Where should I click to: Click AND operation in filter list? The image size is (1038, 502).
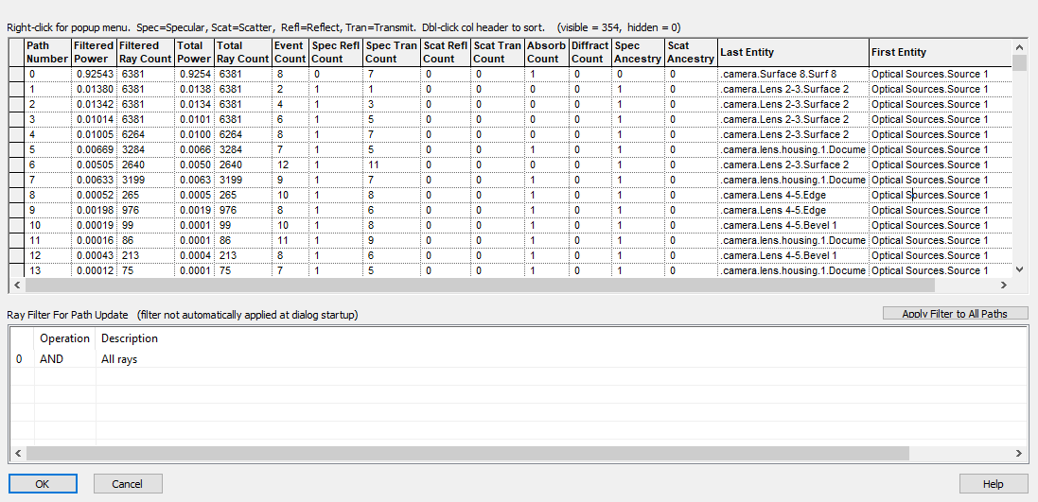point(52,359)
